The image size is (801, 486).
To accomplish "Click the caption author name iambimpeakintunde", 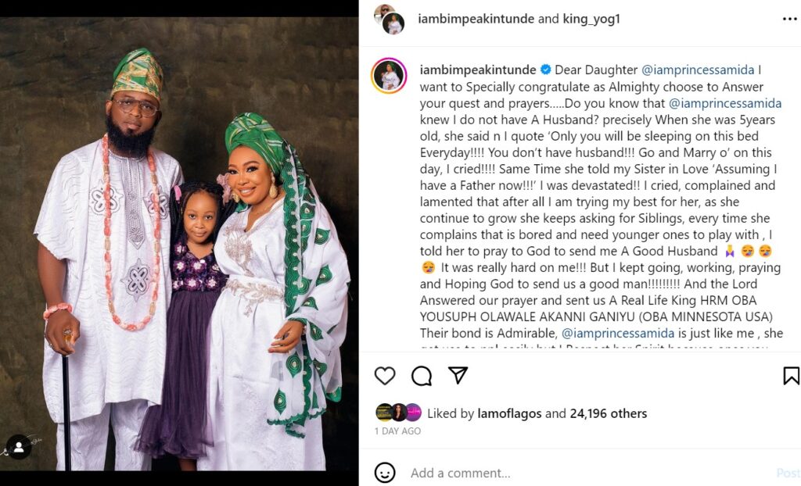I will (x=476, y=70).
